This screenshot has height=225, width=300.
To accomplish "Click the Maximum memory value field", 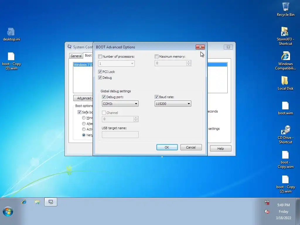I will (171, 63).
